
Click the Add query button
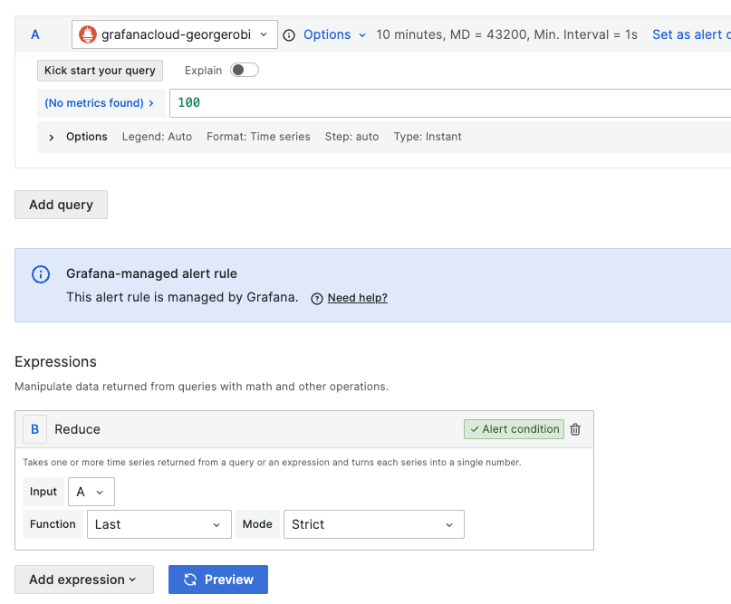61,205
